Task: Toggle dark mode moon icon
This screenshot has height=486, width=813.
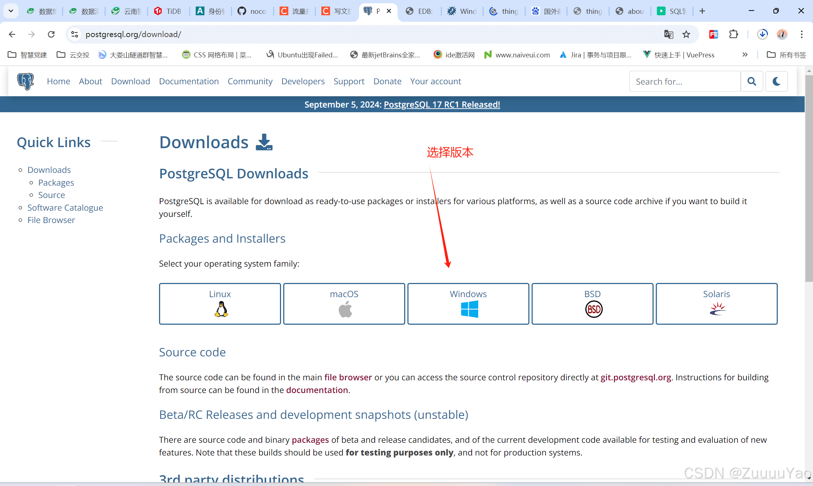Action: click(776, 81)
